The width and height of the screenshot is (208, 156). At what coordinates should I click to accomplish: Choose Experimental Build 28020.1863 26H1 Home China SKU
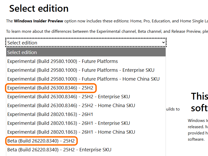[86, 132]
